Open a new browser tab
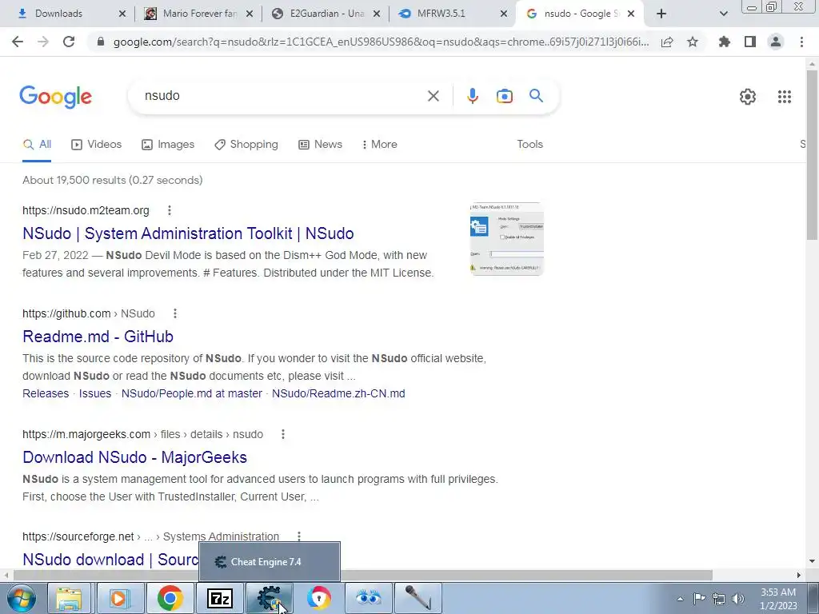Image resolution: width=819 pixels, height=614 pixels. (x=661, y=14)
